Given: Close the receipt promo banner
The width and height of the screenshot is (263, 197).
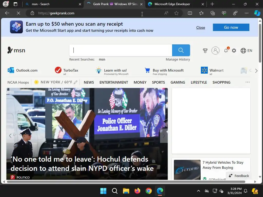Looking at the screenshot, I should click(201, 27).
